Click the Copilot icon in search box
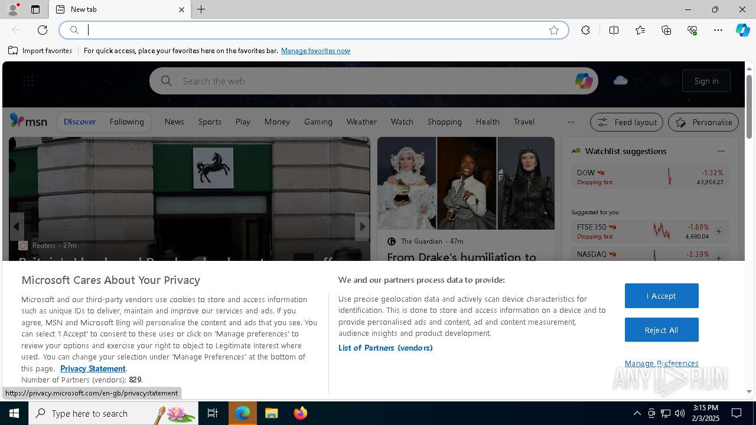Viewport: 756px width, 425px height. (584, 81)
